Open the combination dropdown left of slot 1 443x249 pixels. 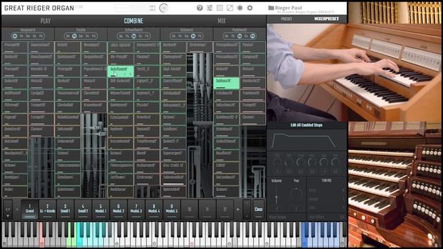coord(8,210)
